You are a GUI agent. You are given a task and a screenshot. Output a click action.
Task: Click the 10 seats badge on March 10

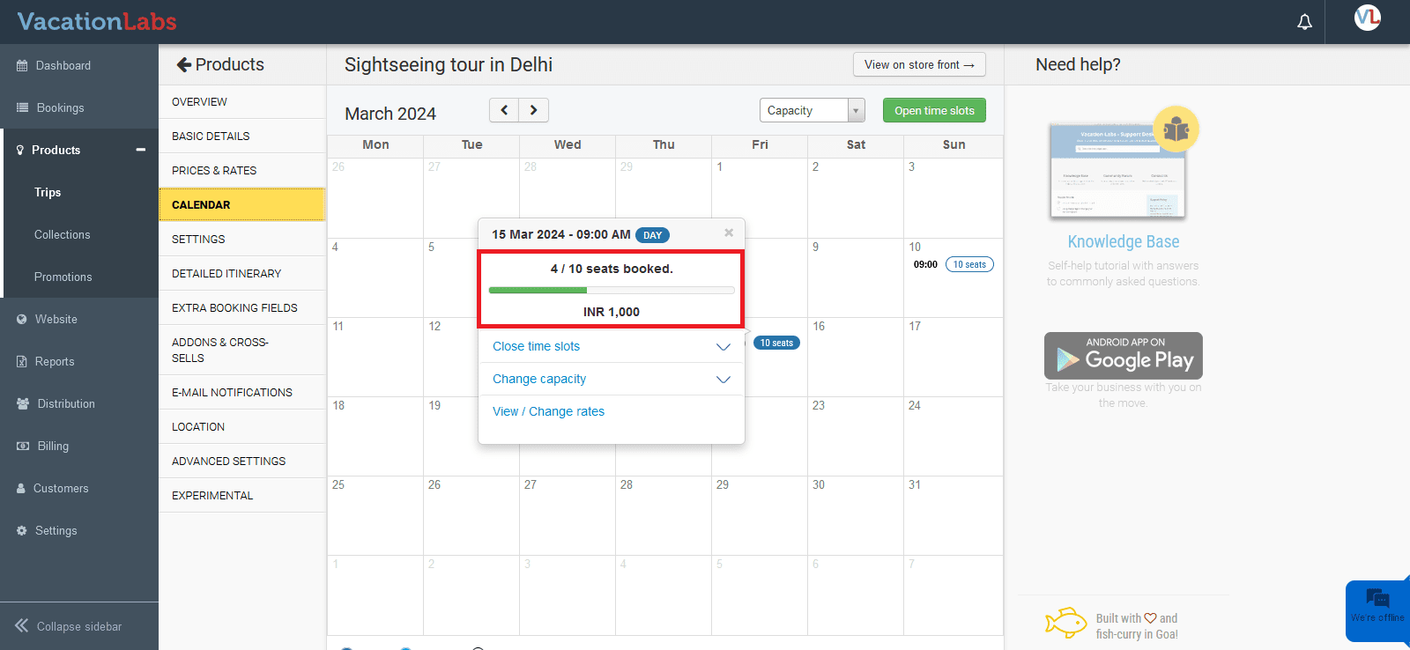(969, 264)
